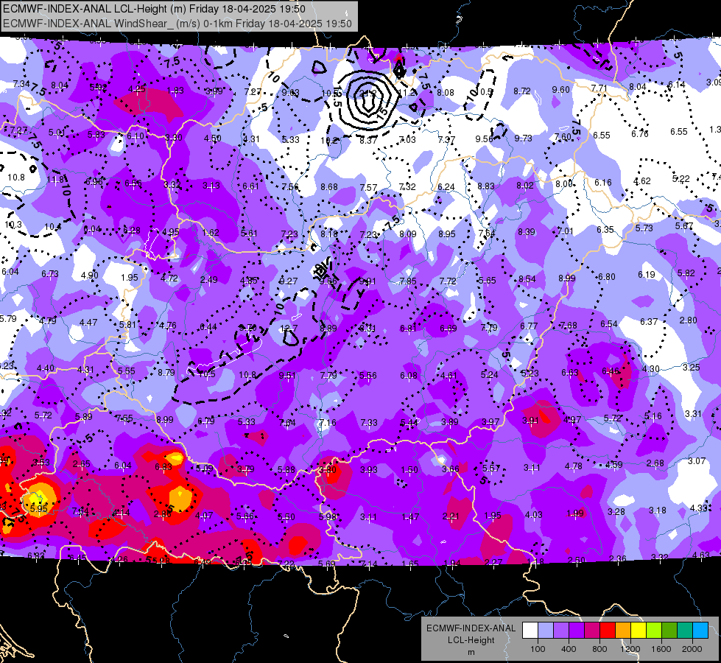Click the light purple legend swatch
The image size is (721, 663).
[x=561, y=631]
